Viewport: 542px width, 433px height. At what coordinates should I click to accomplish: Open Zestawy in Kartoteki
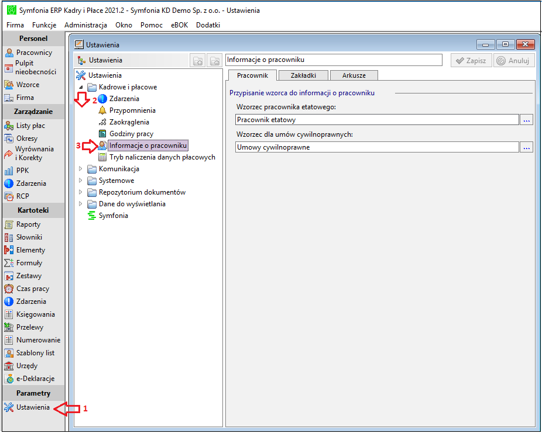pyautogui.click(x=23, y=276)
